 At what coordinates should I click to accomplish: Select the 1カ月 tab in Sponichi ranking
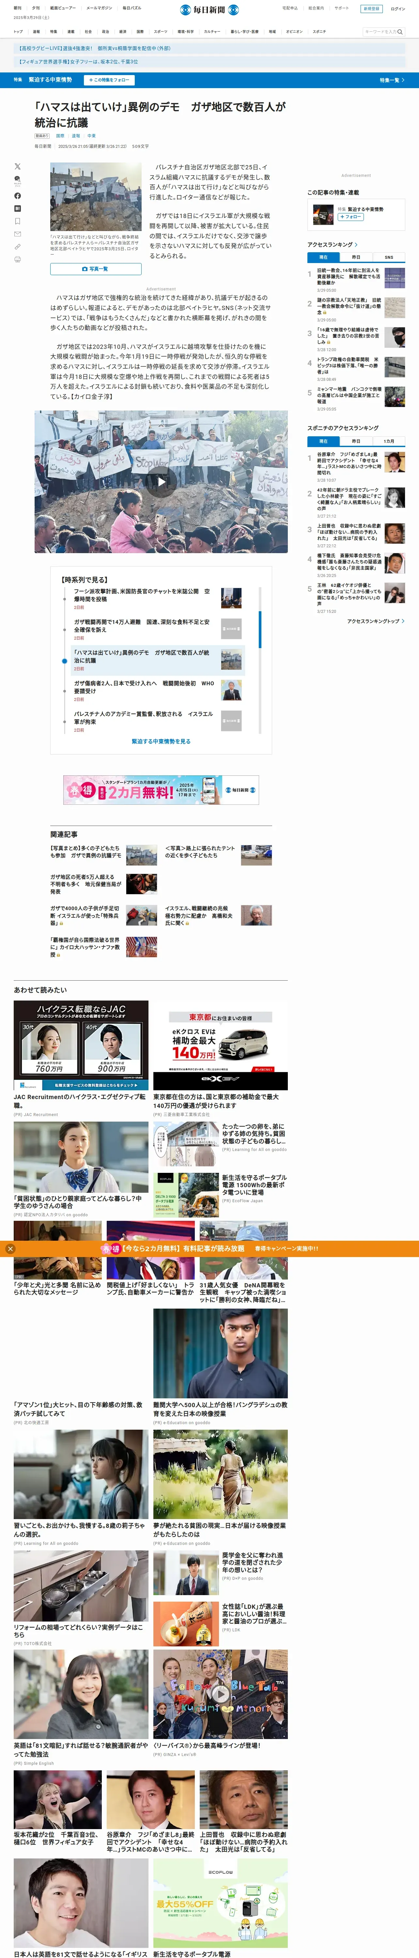pyautogui.click(x=389, y=441)
